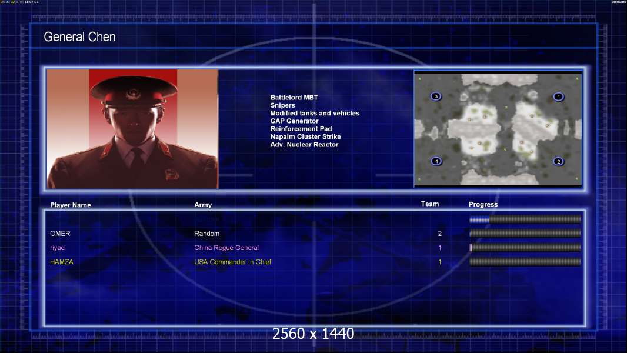Click the snowy map preview image
This screenshot has height=353, width=627.
pos(498,129)
